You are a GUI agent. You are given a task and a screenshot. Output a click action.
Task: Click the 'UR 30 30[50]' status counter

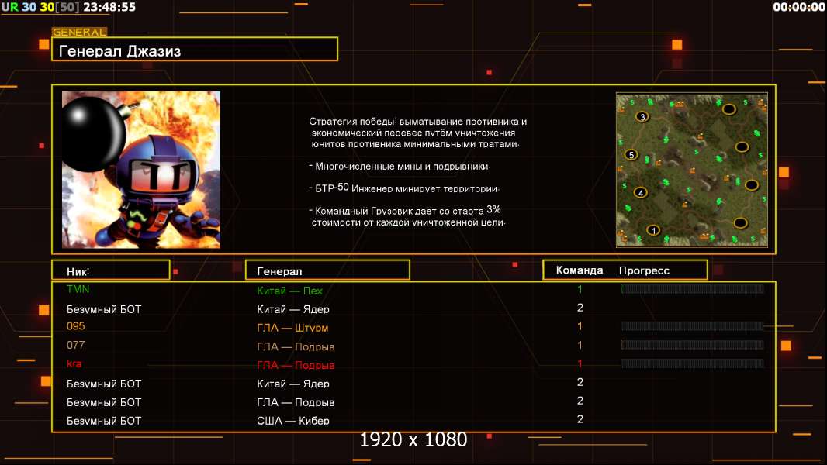[40, 7]
